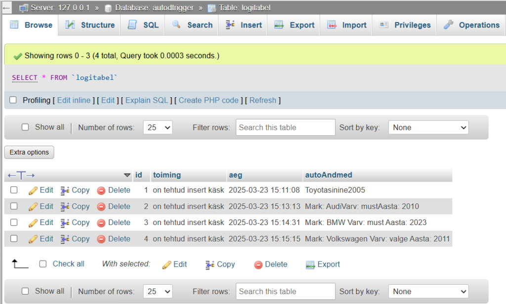Click bottom Search this table field
Image resolution: width=506 pixels, height=304 pixels.
coord(286,292)
